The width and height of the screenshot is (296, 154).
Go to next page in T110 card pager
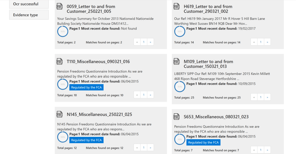coord(150,95)
